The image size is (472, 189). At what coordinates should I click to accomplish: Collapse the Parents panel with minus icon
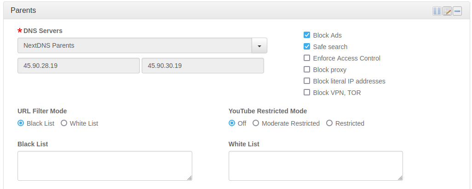457,11
